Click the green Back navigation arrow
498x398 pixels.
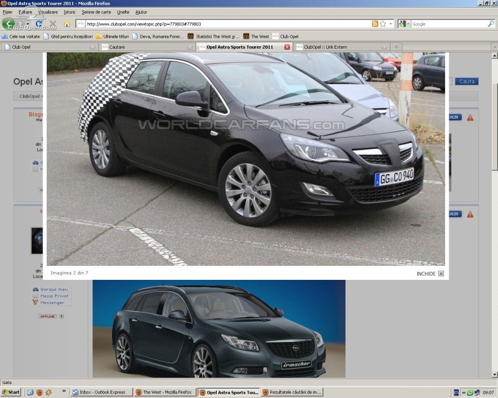[x=8, y=24]
